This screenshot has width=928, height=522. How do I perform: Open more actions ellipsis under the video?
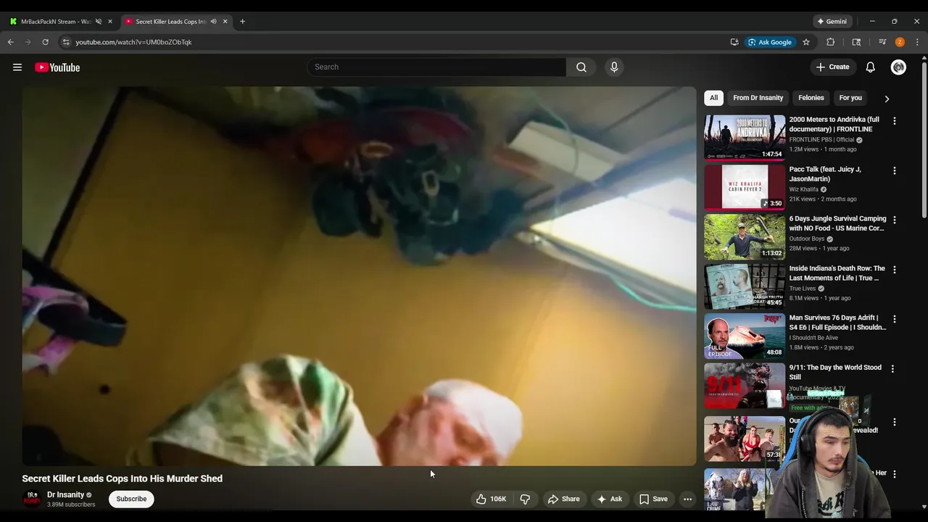pos(687,499)
